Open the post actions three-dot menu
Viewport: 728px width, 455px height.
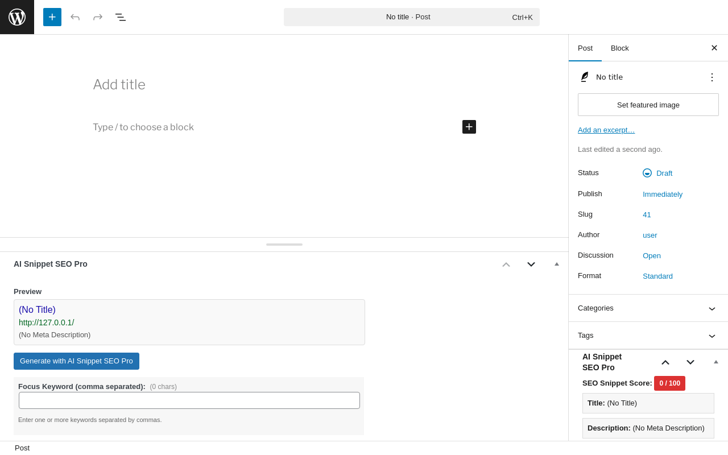[x=712, y=77]
